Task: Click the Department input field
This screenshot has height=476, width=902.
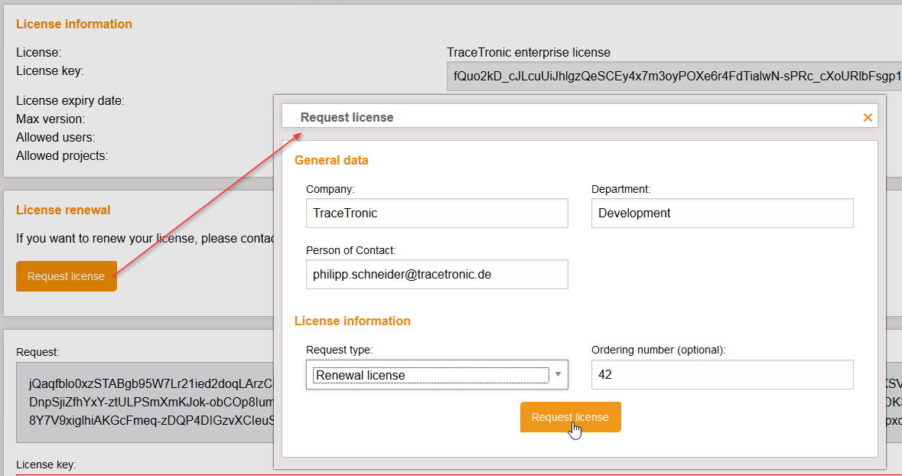Action: (x=721, y=213)
